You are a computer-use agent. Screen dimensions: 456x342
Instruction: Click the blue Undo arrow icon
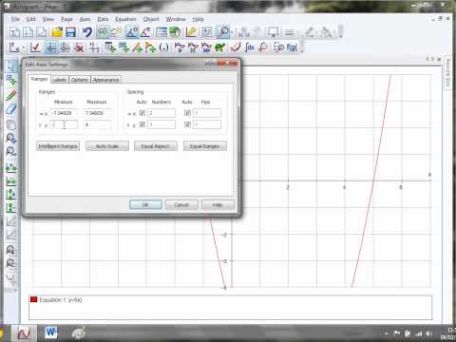(86, 32)
